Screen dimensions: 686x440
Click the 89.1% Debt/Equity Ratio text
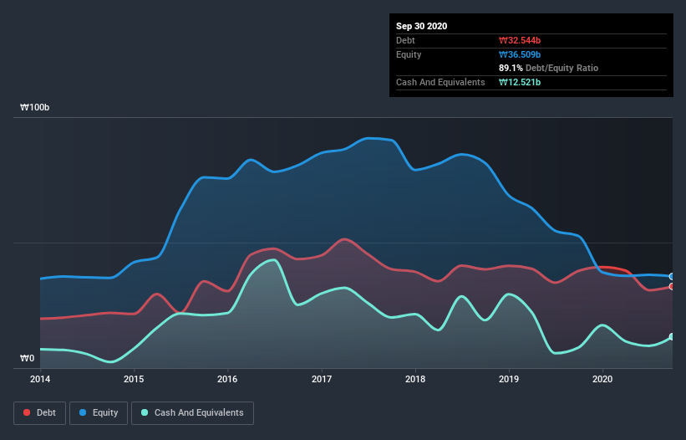(x=549, y=69)
